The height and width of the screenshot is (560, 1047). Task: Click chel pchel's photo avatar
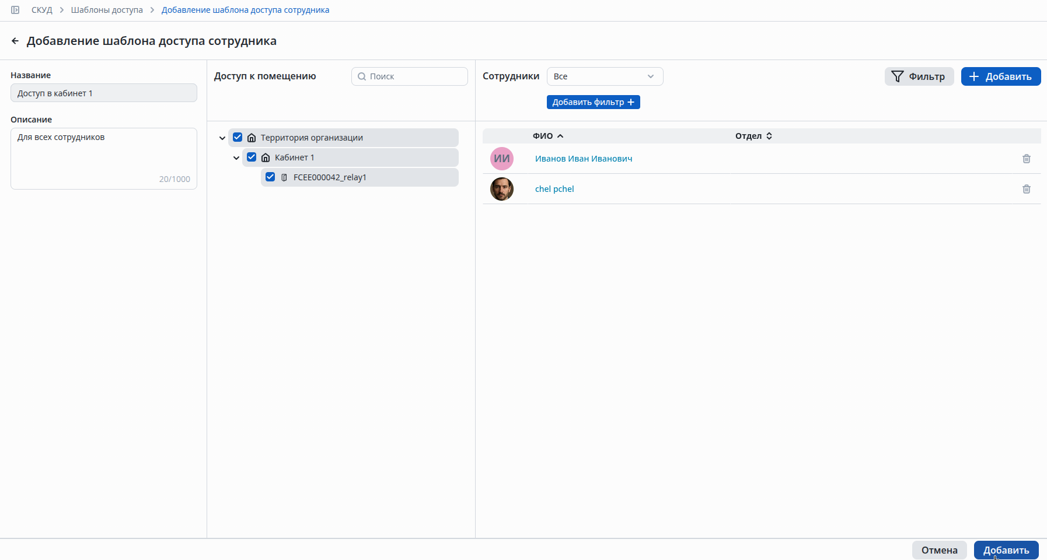point(502,189)
